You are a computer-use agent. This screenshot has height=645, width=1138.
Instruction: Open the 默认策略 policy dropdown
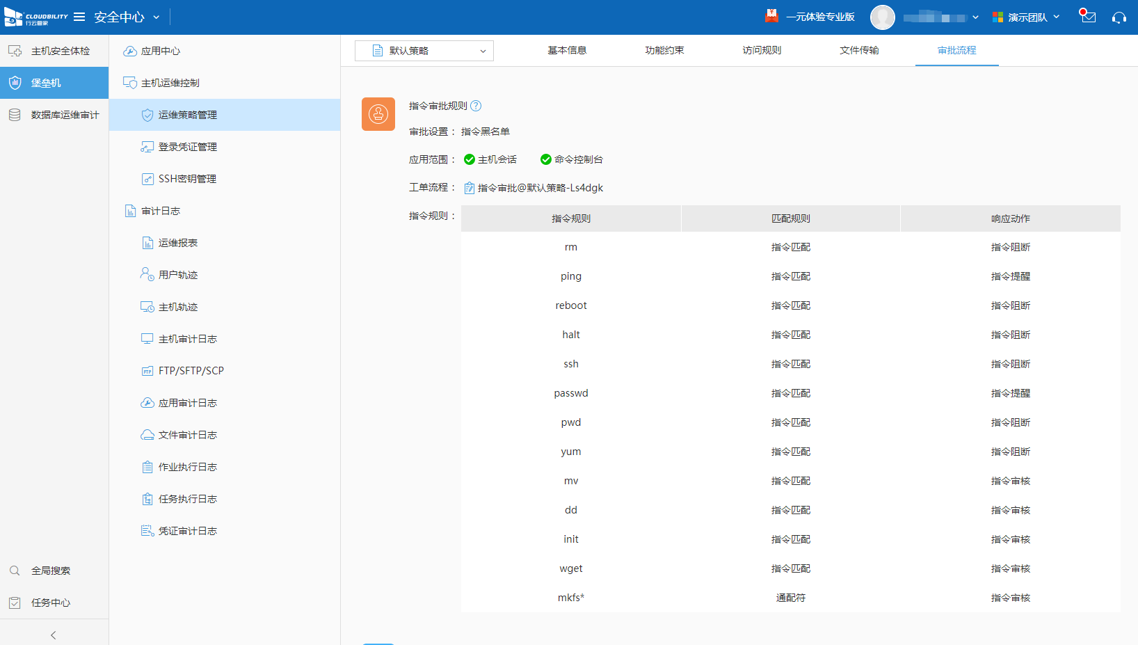(424, 51)
